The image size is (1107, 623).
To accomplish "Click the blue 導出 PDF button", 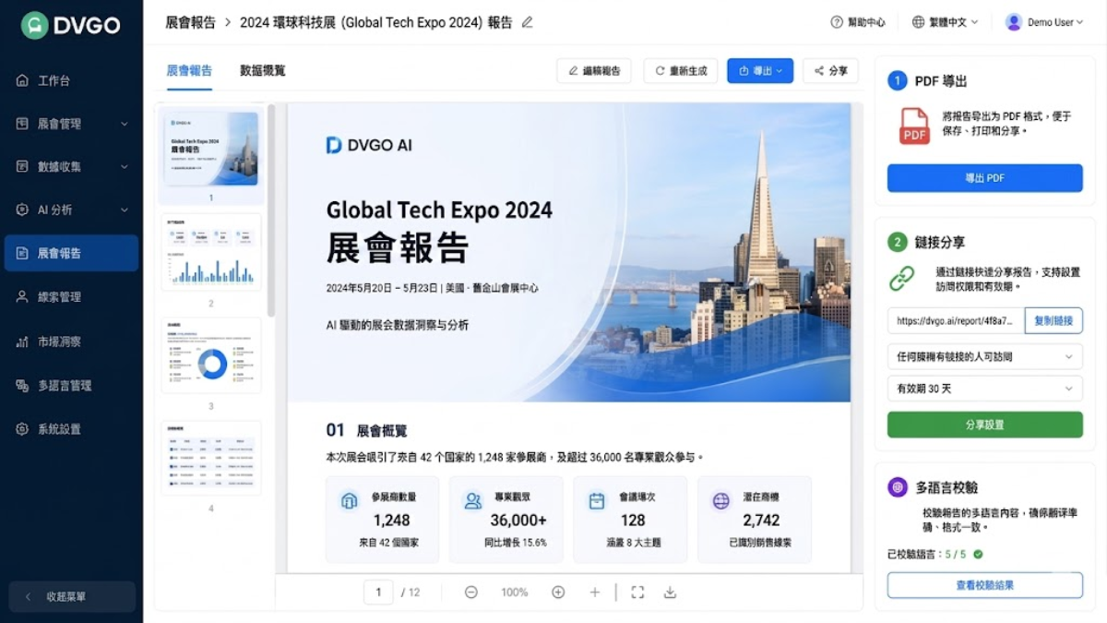I will 985,178.
